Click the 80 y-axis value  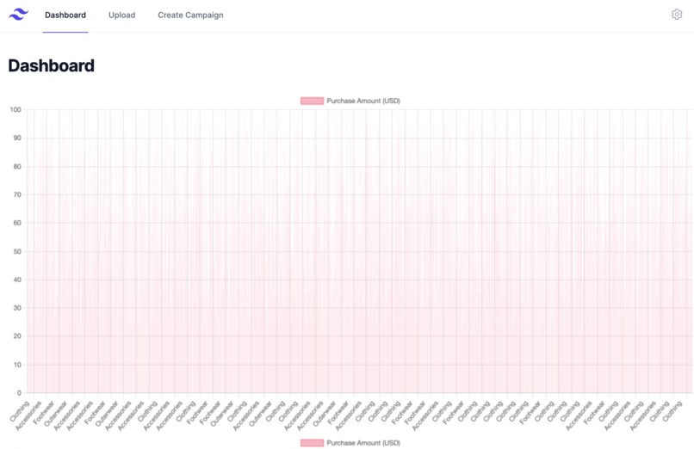click(17, 167)
